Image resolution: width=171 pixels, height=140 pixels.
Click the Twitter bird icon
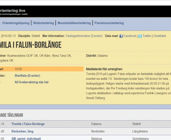point(140,36)
